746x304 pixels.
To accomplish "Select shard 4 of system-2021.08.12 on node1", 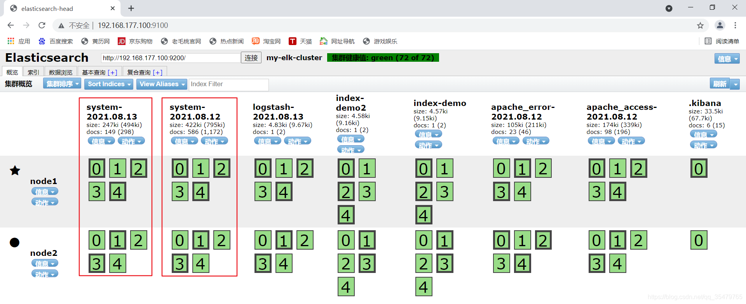I will tap(200, 192).
